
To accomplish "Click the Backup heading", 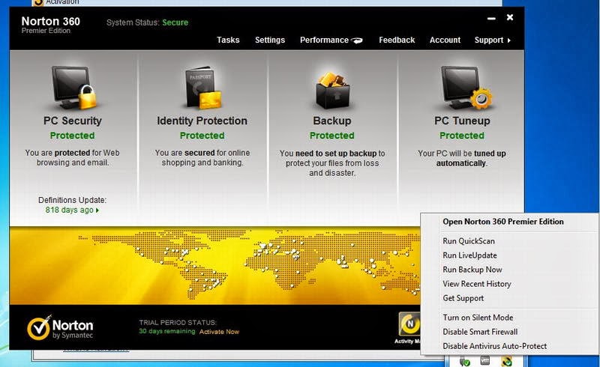I will pyautogui.click(x=332, y=121).
